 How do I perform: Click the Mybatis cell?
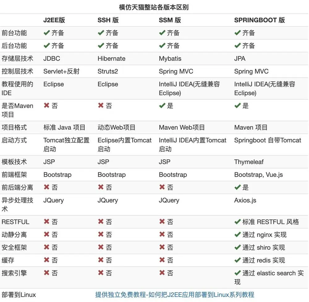pyautogui.click(x=170, y=58)
